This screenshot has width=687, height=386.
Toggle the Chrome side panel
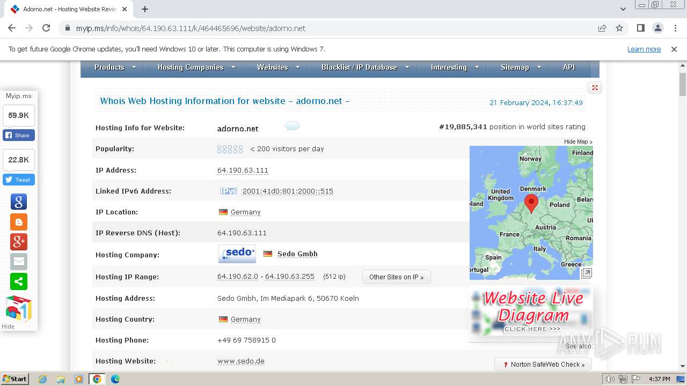[x=641, y=28]
